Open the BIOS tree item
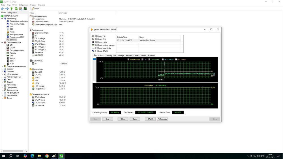 (x=12, y=61)
